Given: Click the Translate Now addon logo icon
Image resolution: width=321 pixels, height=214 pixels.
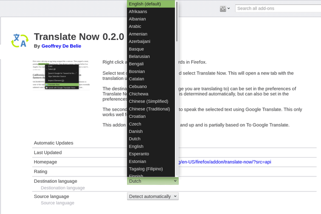Looking at the screenshot, I should pos(20,40).
